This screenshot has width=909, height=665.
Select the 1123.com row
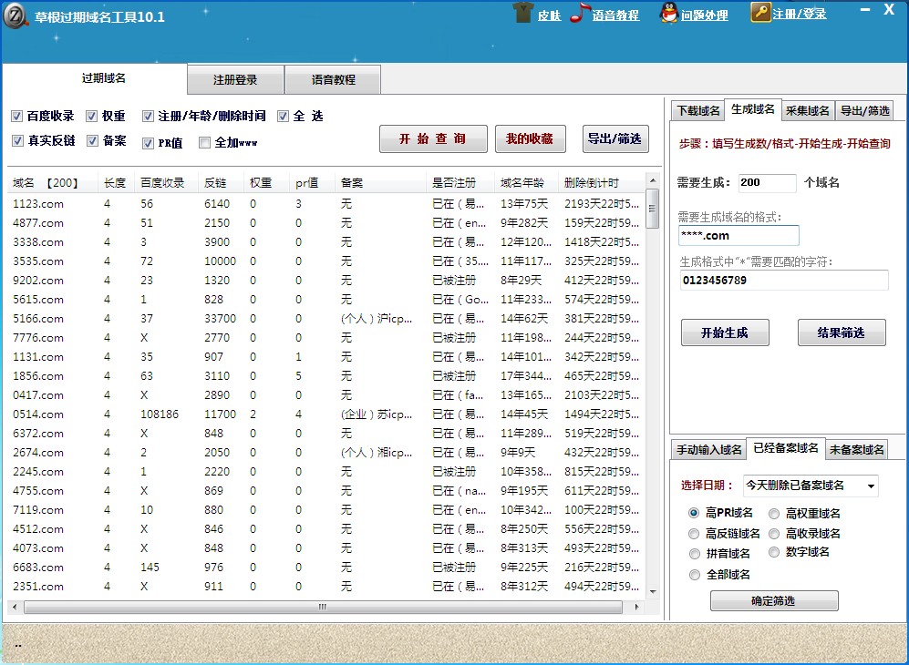click(325, 204)
